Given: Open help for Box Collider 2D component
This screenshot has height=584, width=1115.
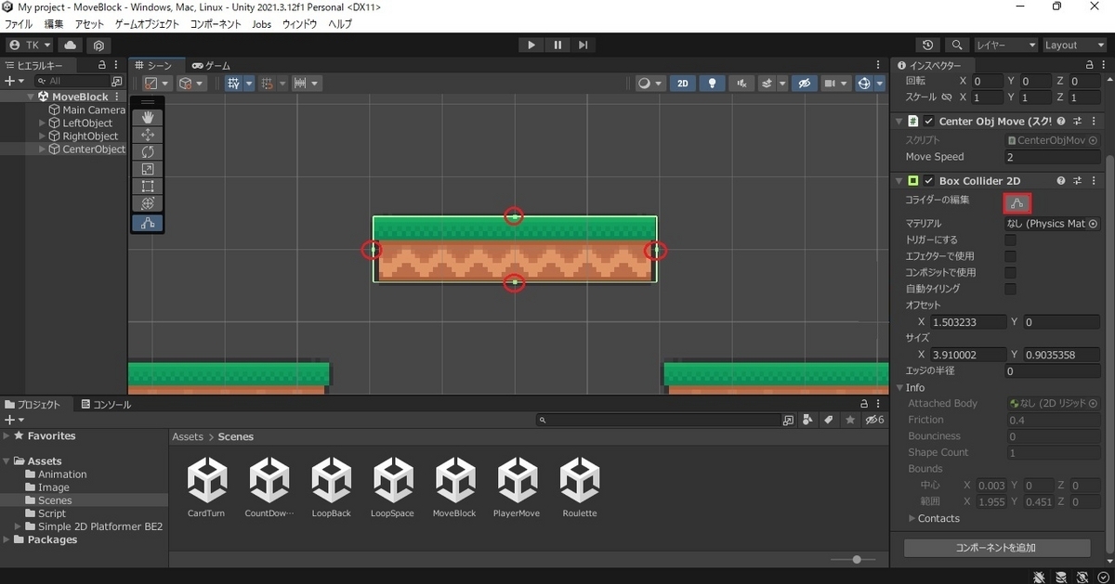Looking at the screenshot, I should point(1062,181).
